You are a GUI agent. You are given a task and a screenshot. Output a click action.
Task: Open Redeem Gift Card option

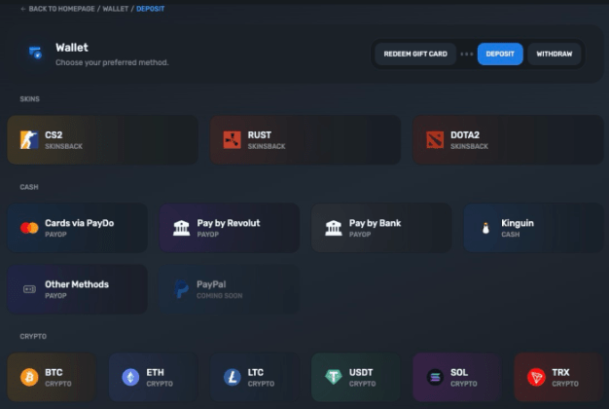click(415, 54)
